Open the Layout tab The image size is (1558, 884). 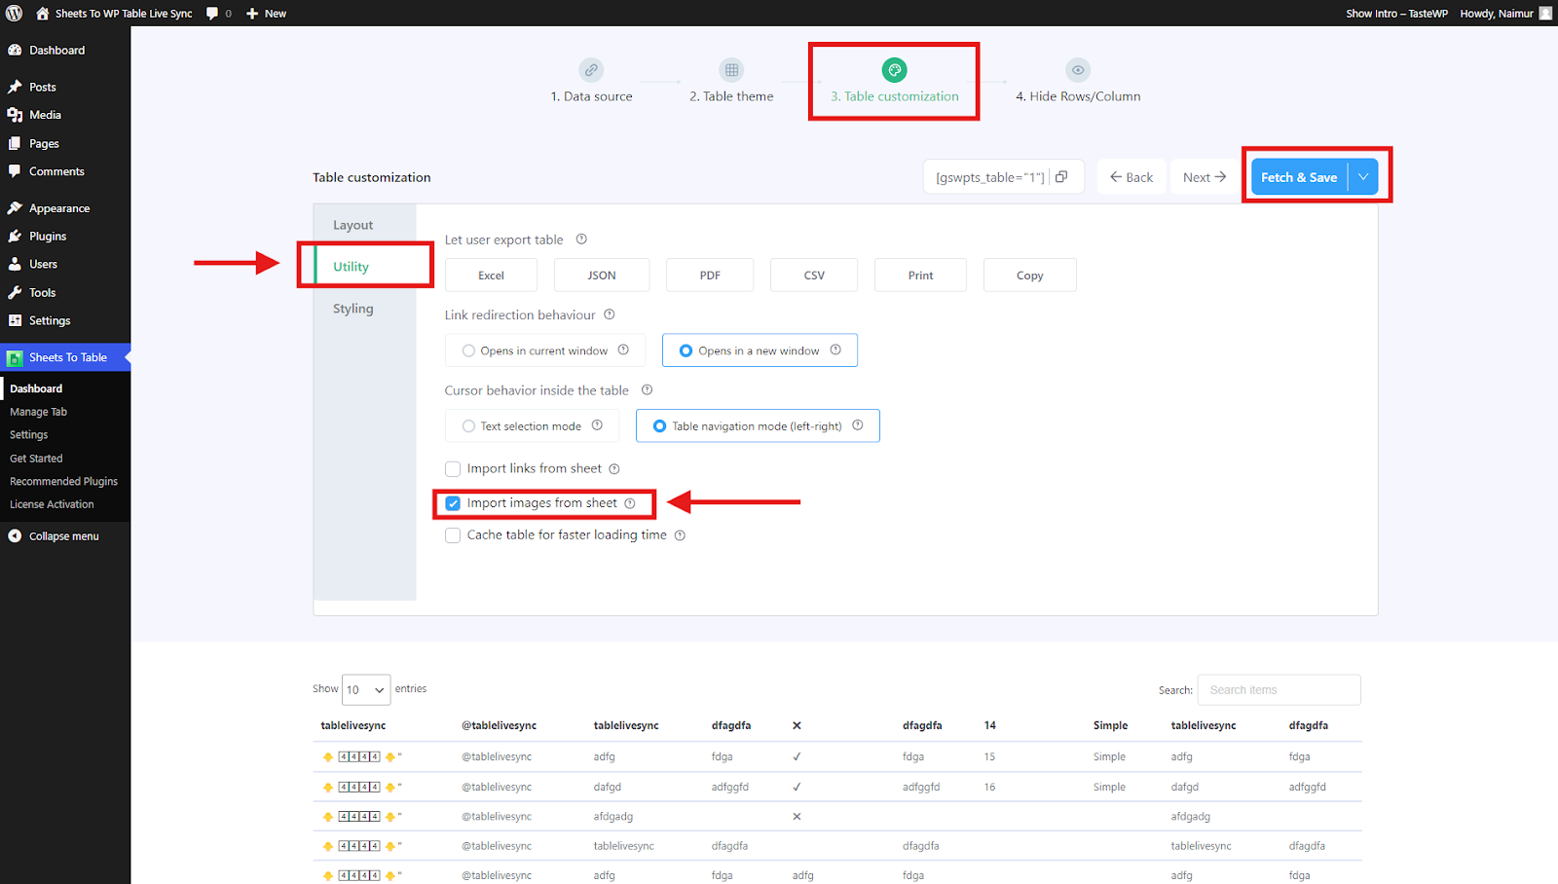[352, 225]
